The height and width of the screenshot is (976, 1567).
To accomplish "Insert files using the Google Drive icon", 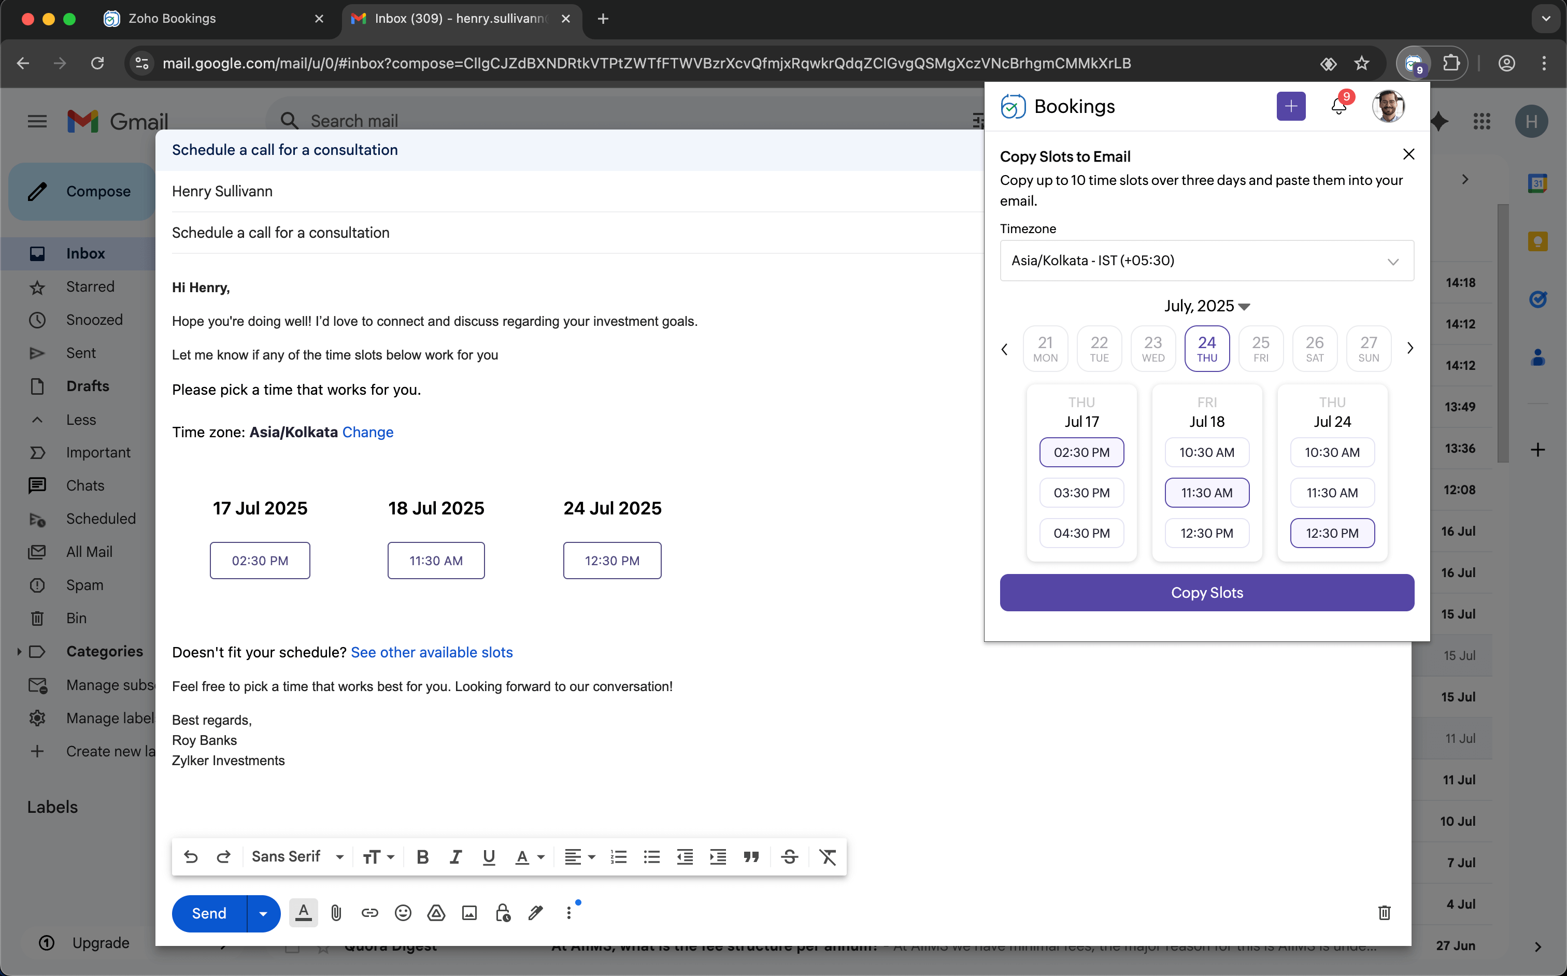I will click(436, 913).
